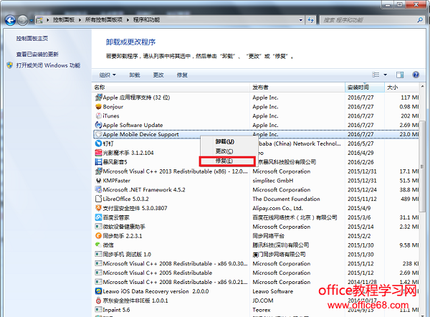Screen dimensions: 430x317
Task: Click the 暴风影音5 program icon
Action: pyautogui.click(x=98, y=162)
